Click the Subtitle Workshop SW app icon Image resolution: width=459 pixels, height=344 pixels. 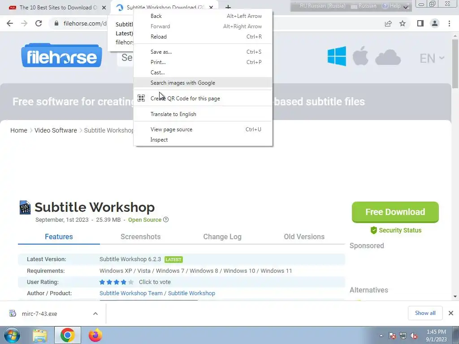pyautogui.click(x=25, y=207)
